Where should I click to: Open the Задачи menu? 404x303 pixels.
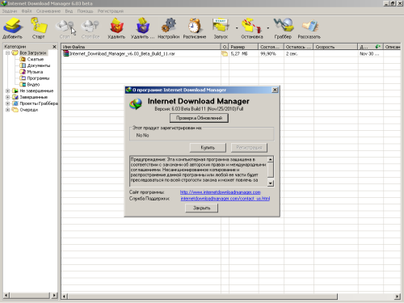10,11
